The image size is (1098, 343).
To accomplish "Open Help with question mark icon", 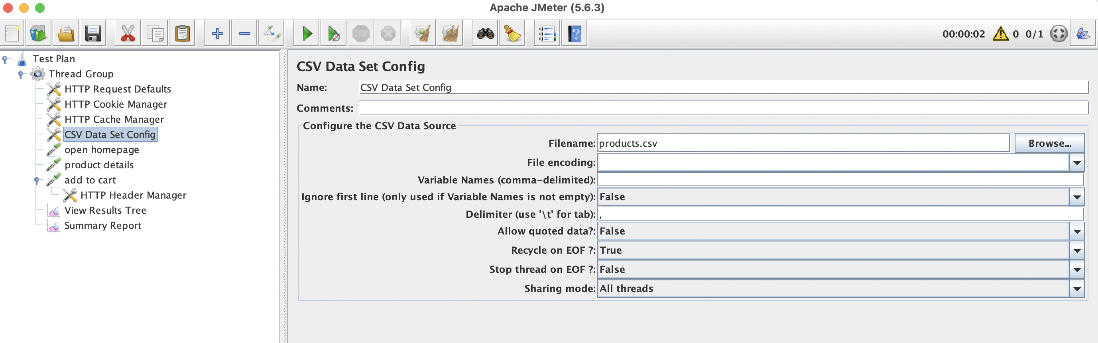I will click(x=575, y=33).
